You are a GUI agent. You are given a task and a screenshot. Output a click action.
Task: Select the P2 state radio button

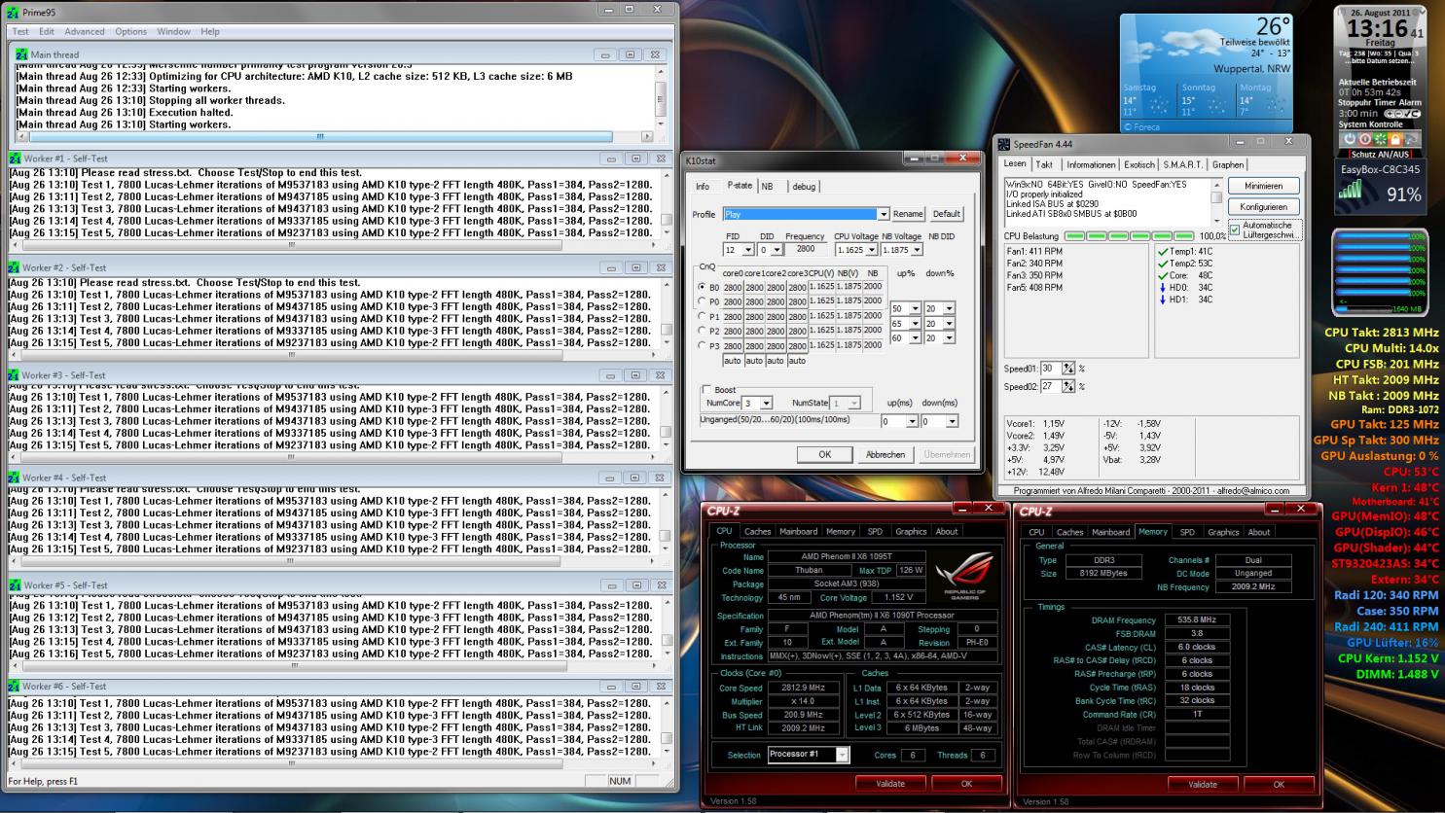702,331
